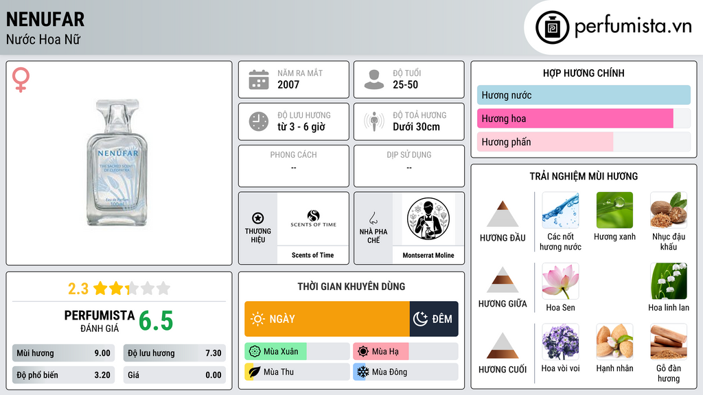This screenshot has height=395, width=703.
Task: Click the NENUFAR title heading
Action: [45, 19]
